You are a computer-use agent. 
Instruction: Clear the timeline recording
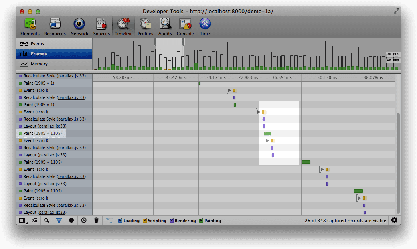point(84,220)
